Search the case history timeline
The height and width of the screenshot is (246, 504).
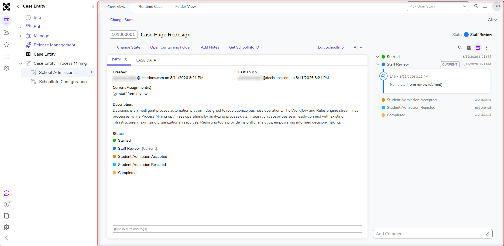coord(460,47)
